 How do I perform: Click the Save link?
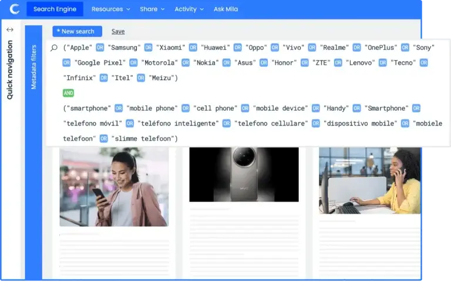click(x=118, y=32)
